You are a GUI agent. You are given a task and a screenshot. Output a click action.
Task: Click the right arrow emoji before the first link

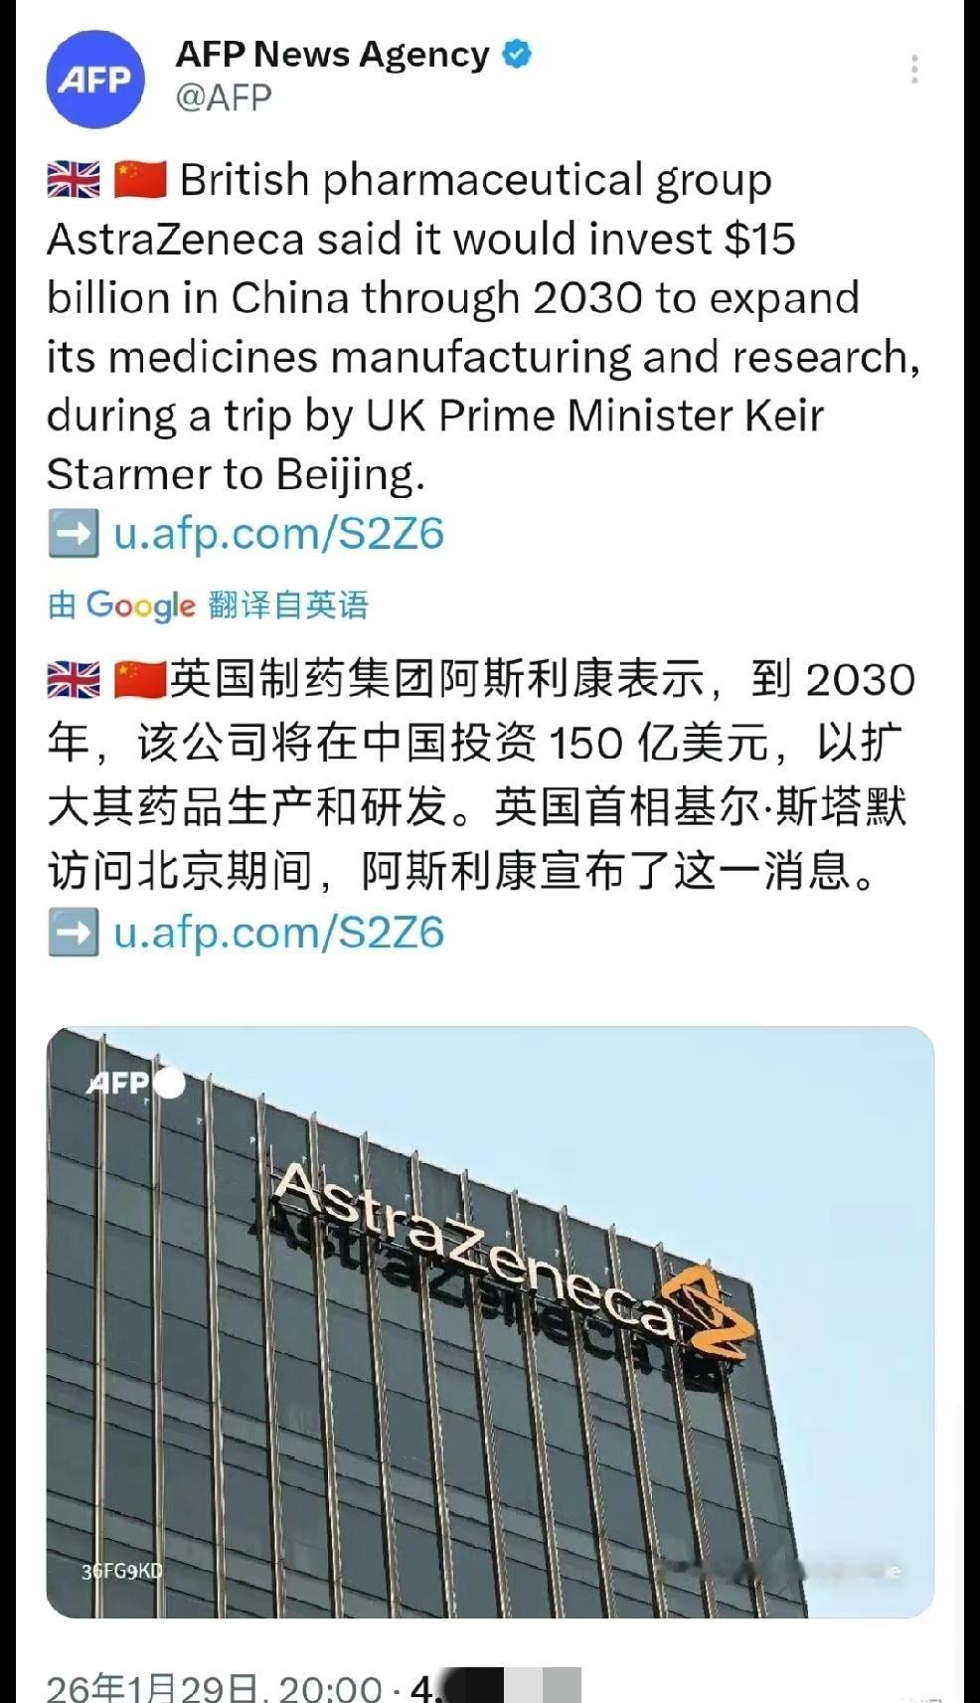[x=74, y=534]
